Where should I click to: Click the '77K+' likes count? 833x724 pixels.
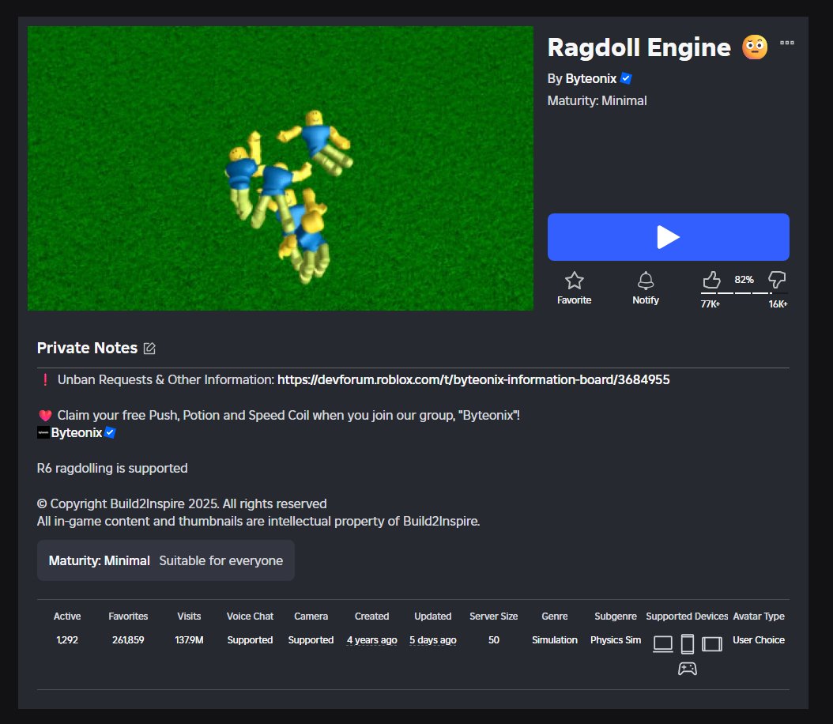pos(710,304)
